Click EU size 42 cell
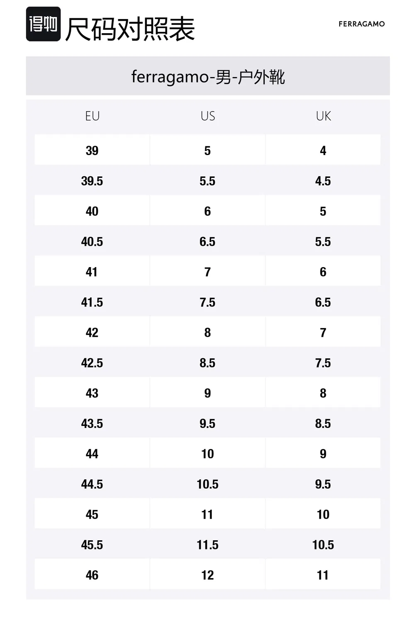 (x=92, y=332)
